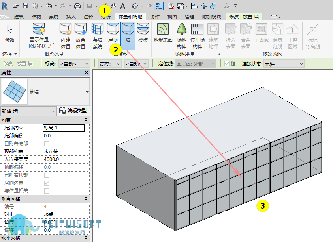Select the 合并表面 merge surfaces tool
333x242 pixels.
coord(245,36)
